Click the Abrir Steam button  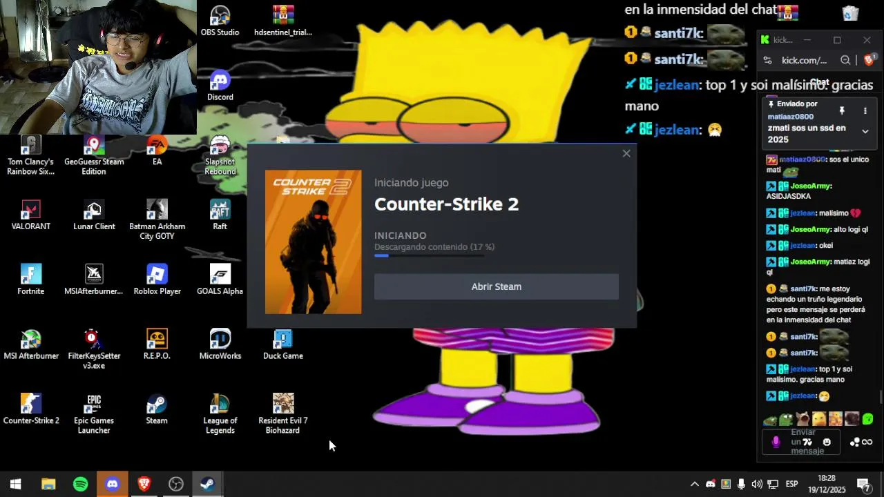pyautogui.click(x=497, y=286)
